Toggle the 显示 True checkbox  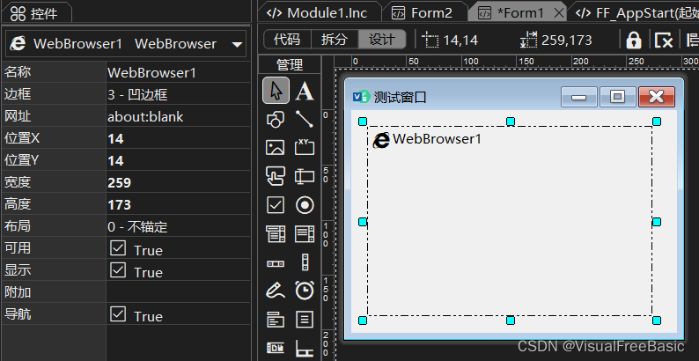118,270
